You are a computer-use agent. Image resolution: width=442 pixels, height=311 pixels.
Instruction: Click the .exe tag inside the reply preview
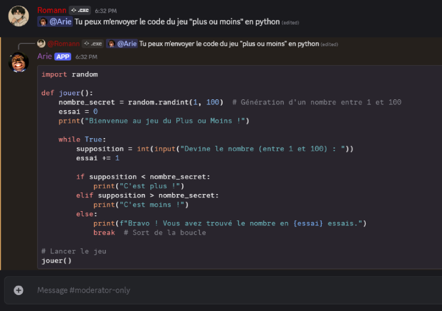pyautogui.click(x=92, y=43)
